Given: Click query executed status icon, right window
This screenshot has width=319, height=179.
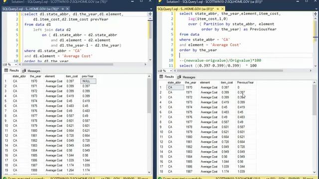Looking at the screenshot, I should click(x=160, y=178).
